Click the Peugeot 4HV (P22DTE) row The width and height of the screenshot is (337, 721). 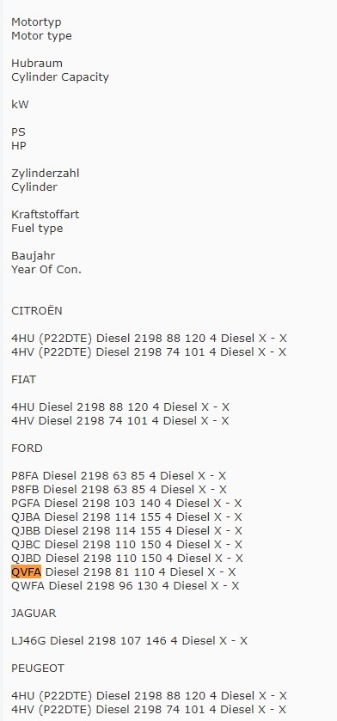[149, 710]
